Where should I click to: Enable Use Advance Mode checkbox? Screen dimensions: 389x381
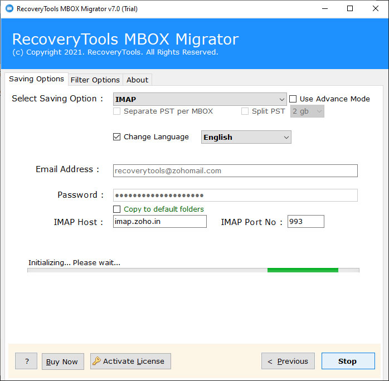click(x=293, y=99)
